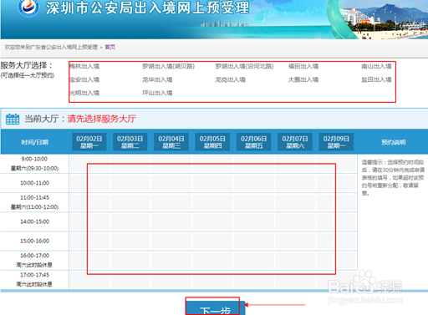Select the 02月02日 星期一 date column

[89, 142]
